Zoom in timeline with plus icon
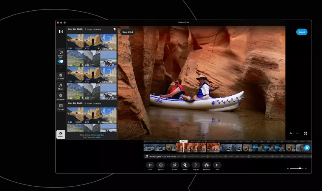The height and width of the screenshot is (191, 322). (306, 168)
